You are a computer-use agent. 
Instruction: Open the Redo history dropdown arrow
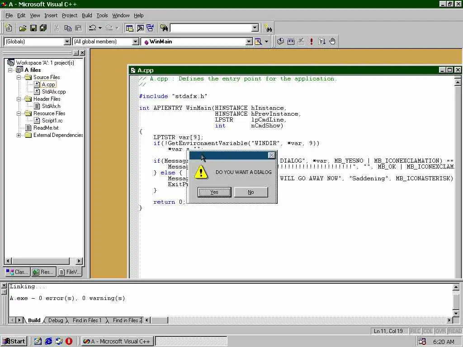pyautogui.click(x=117, y=28)
